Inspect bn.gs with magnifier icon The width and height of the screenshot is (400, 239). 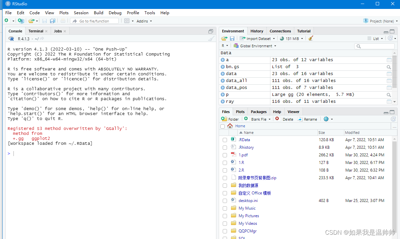[x=389, y=67]
